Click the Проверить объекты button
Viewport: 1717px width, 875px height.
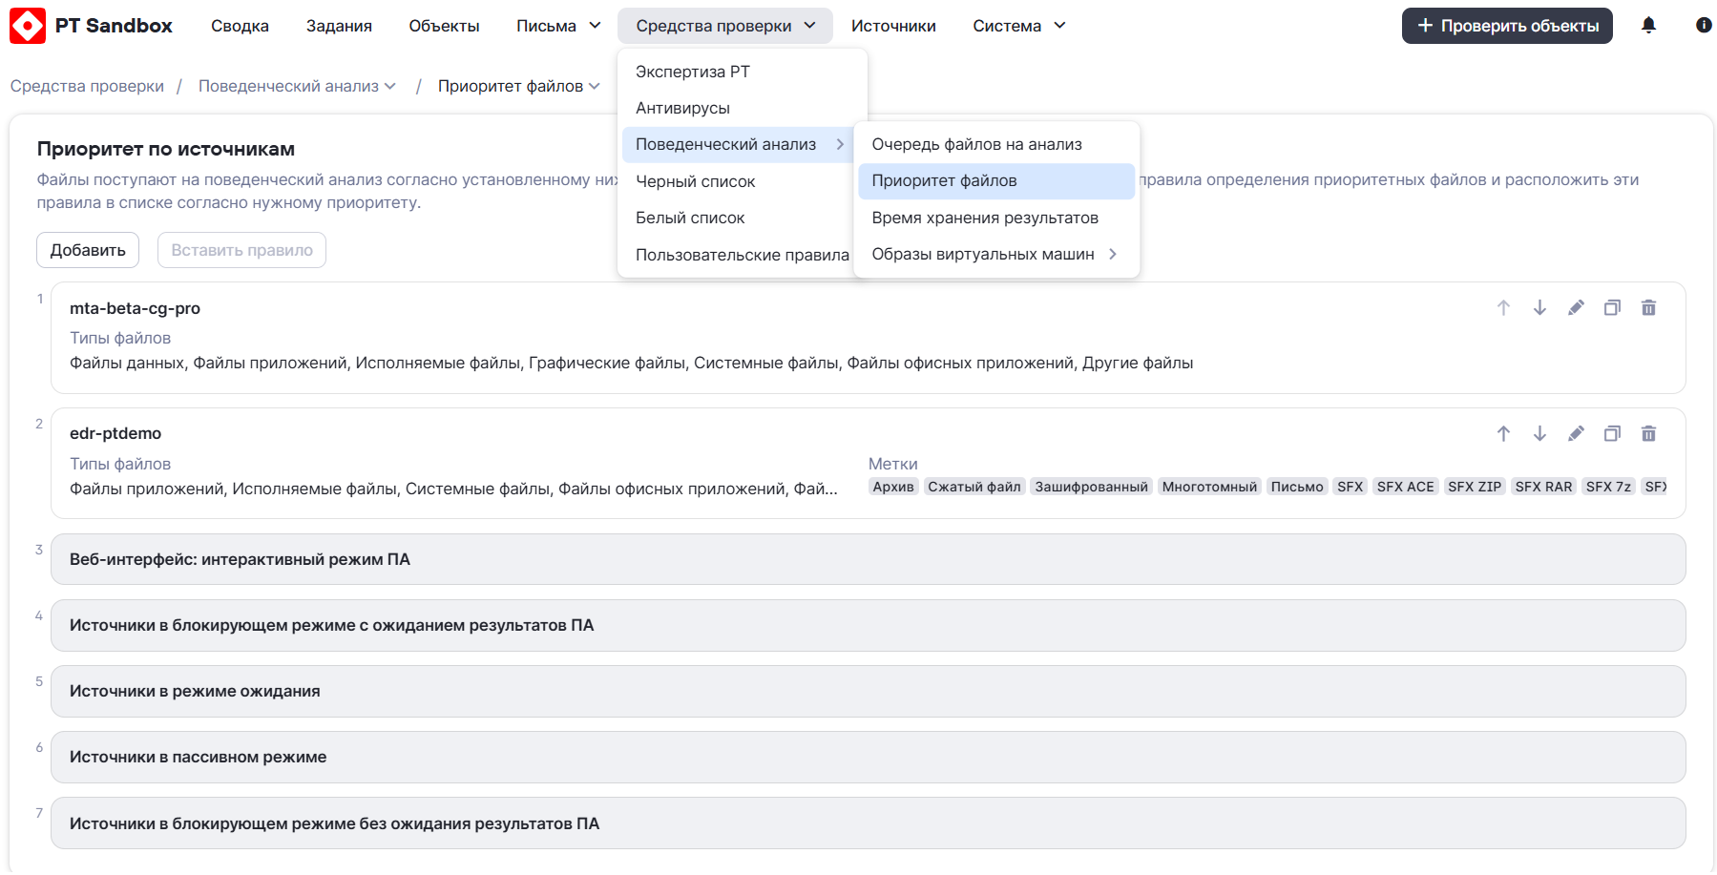(x=1507, y=26)
